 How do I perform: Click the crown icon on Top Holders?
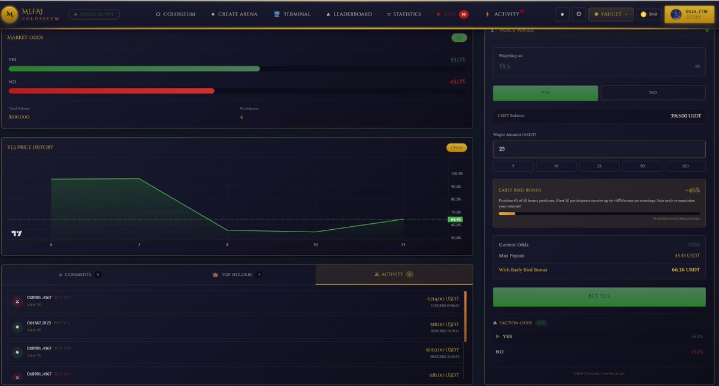tap(215, 275)
